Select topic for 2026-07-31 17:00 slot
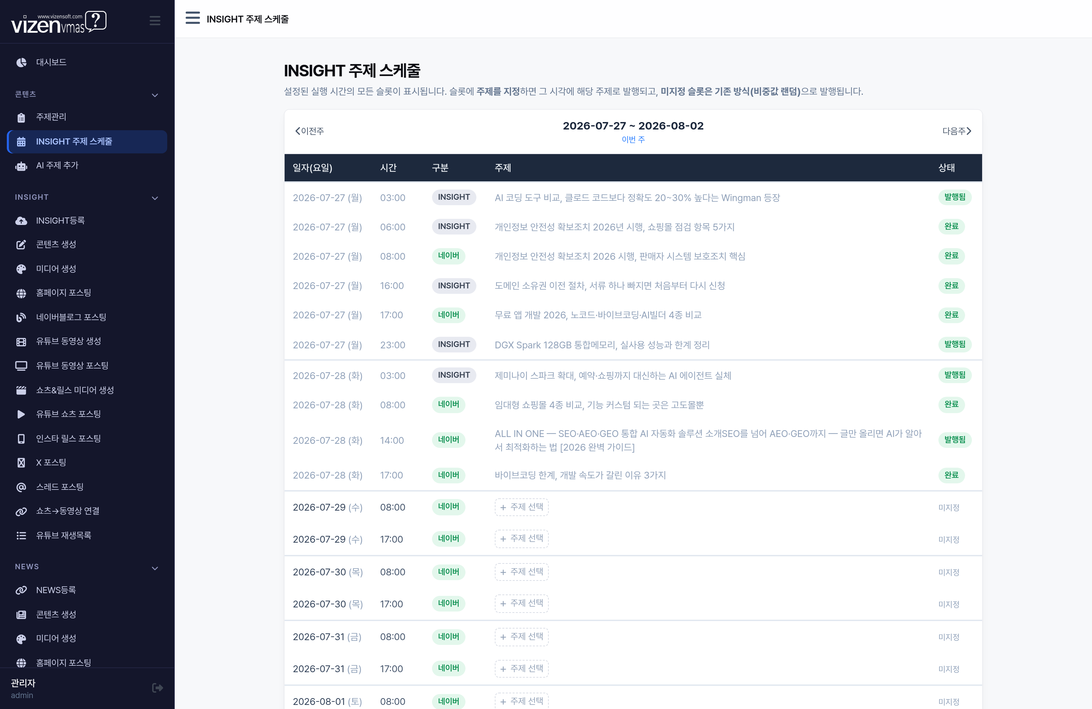Image resolution: width=1092 pixels, height=709 pixels. pos(522,669)
